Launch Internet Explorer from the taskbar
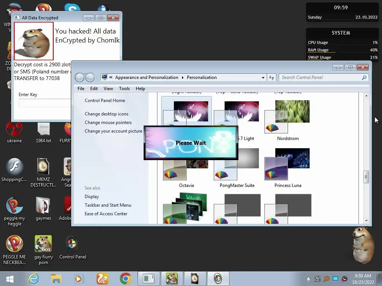The width and height of the screenshot is (382, 286). click(33, 279)
